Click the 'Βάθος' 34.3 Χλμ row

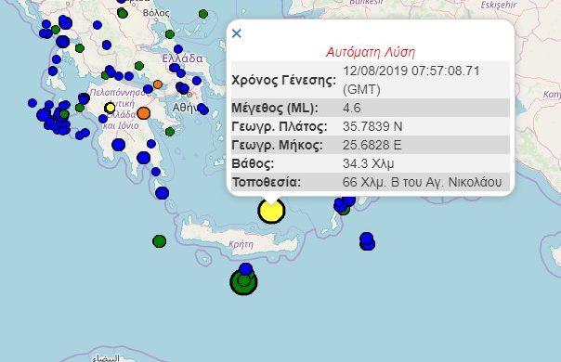tap(371, 163)
